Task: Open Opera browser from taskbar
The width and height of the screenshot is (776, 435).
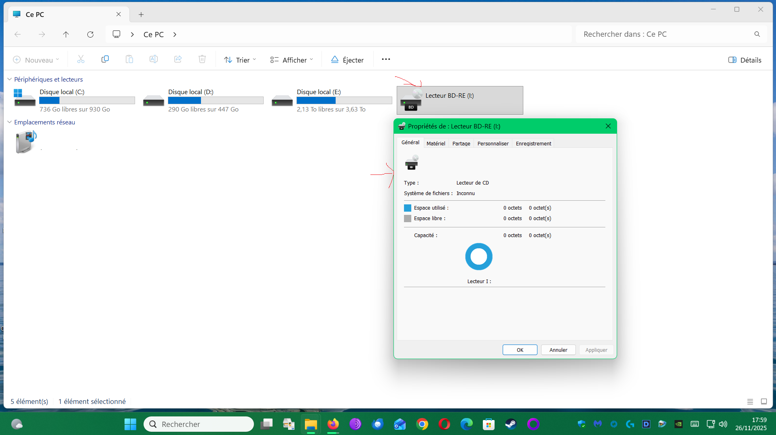Action: (444, 424)
